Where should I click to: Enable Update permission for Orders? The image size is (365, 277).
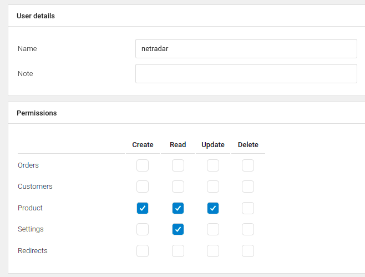(x=213, y=165)
